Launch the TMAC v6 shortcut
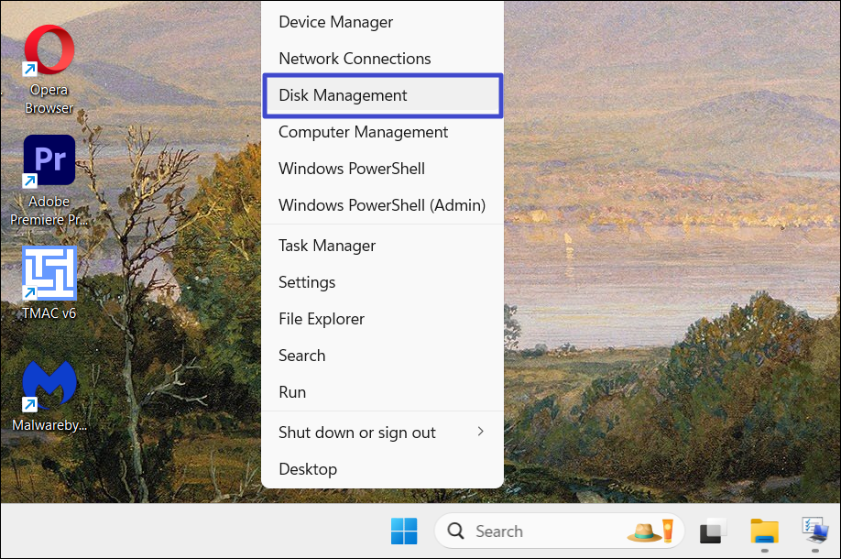Screen dimensions: 841x559 (49, 273)
